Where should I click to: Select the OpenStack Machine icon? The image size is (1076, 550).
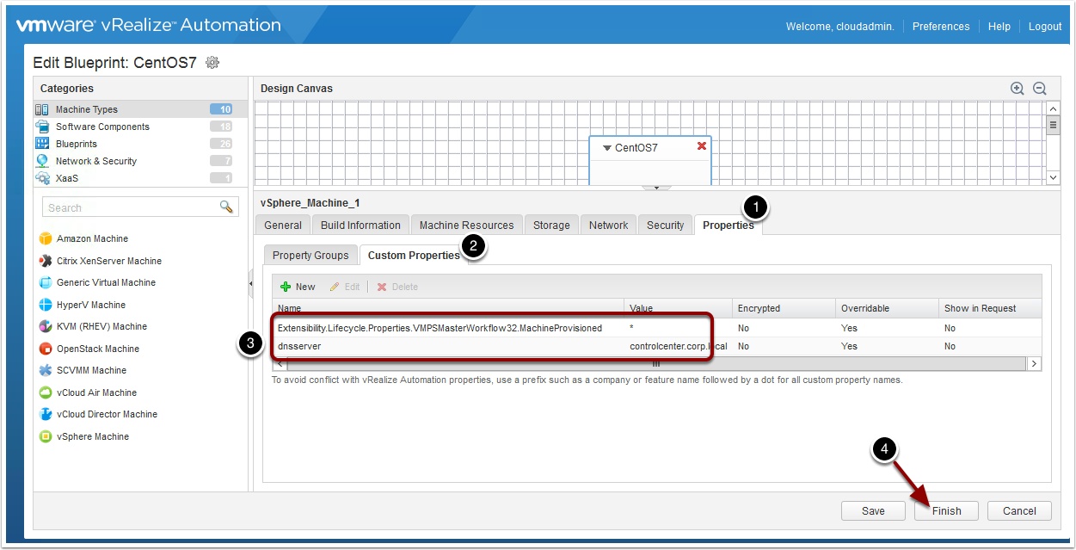pos(46,349)
